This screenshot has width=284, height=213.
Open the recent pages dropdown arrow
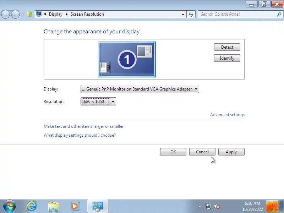click(22, 14)
